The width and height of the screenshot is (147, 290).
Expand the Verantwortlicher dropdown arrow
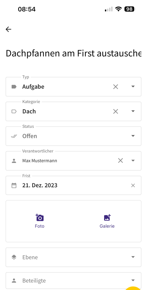pyautogui.click(x=133, y=161)
